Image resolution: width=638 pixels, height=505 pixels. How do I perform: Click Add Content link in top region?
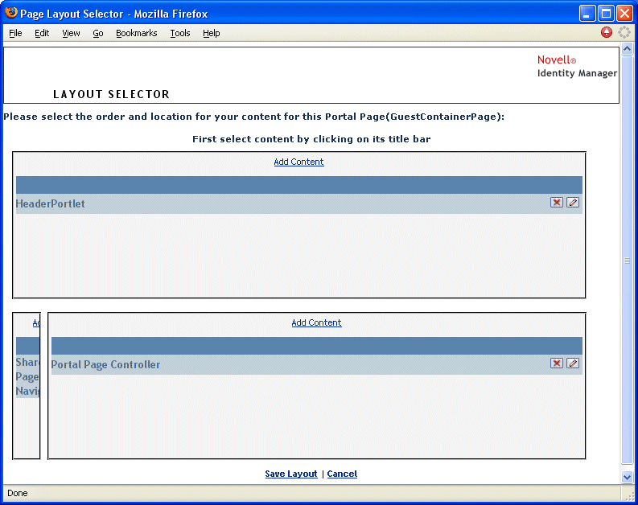[x=298, y=162]
